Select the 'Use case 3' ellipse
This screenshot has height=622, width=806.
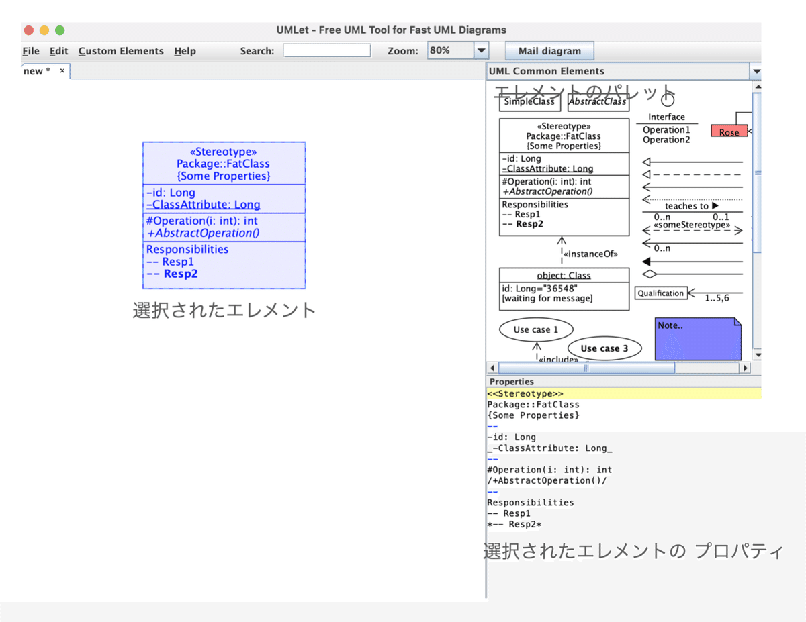pyautogui.click(x=604, y=348)
